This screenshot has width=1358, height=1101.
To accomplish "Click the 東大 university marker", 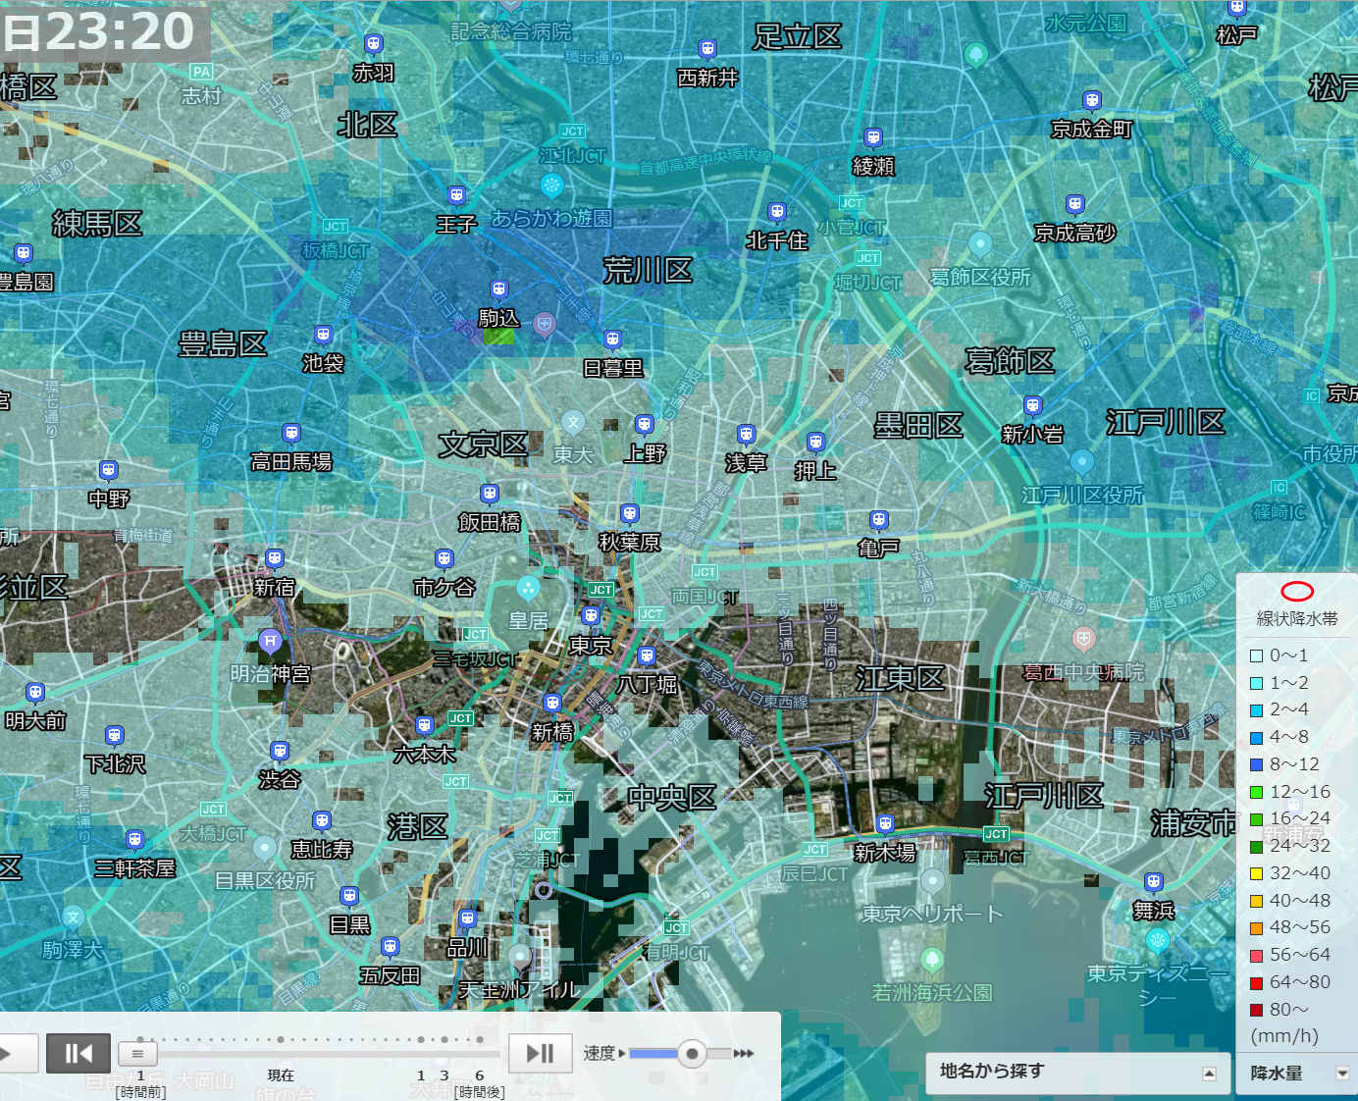I will coord(573,423).
